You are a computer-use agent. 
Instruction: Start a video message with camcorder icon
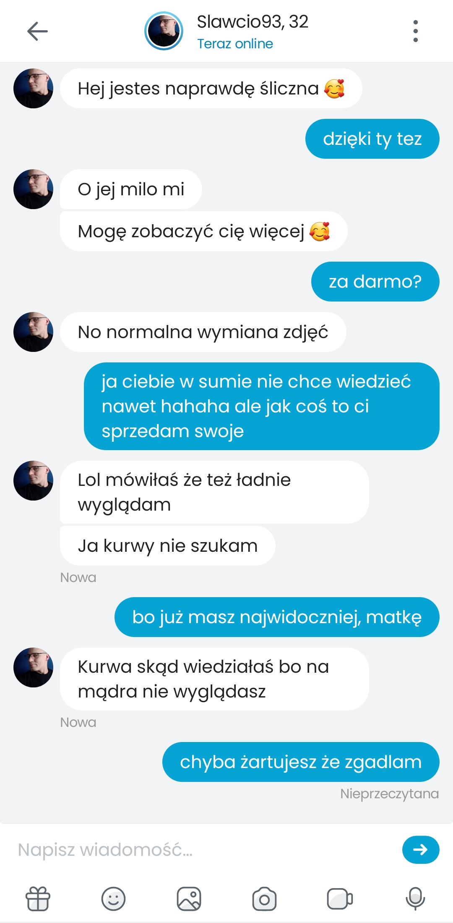point(340,899)
